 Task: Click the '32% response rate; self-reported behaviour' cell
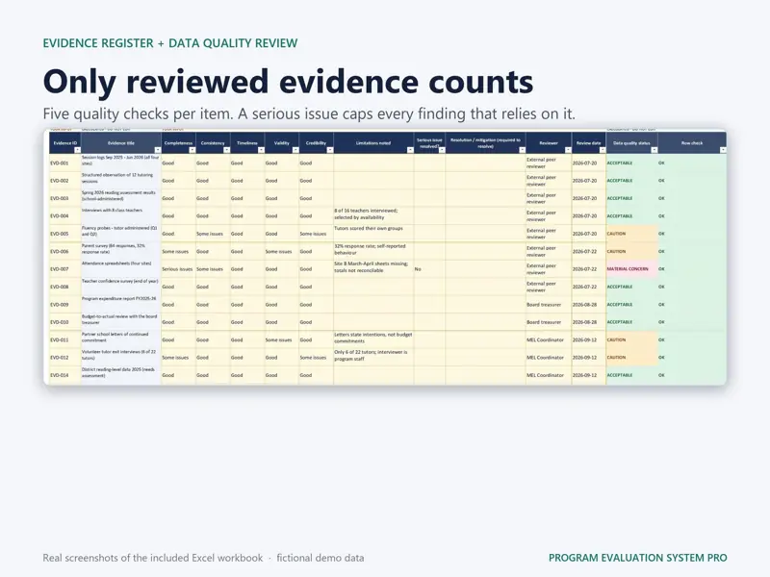[x=373, y=251]
